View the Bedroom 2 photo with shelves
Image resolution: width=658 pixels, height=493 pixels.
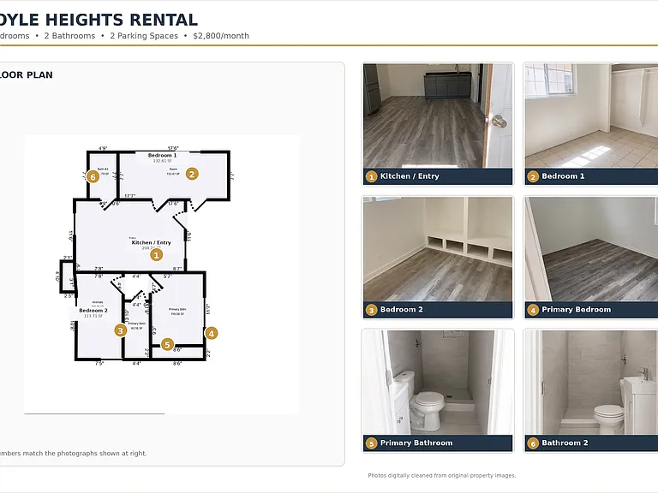[438, 249]
